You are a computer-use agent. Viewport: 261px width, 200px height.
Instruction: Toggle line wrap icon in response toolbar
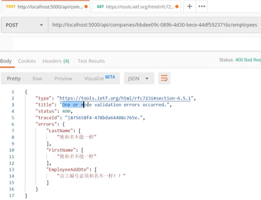pos(164,78)
